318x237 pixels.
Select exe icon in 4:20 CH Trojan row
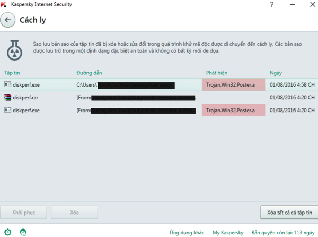(8, 110)
